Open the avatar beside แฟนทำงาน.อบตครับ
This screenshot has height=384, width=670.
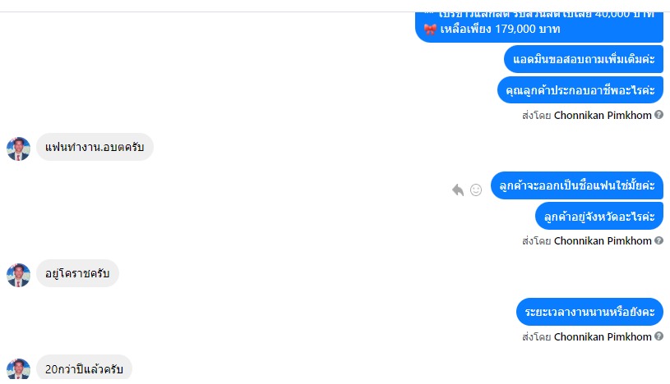click(18, 149)
